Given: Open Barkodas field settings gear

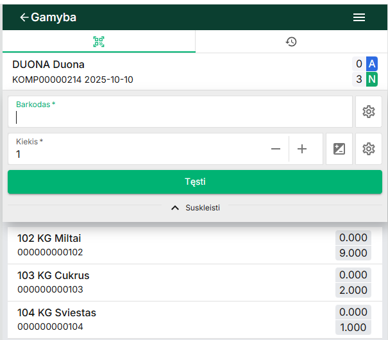Looking at the screenshot, I should click(x=368, y=112).
